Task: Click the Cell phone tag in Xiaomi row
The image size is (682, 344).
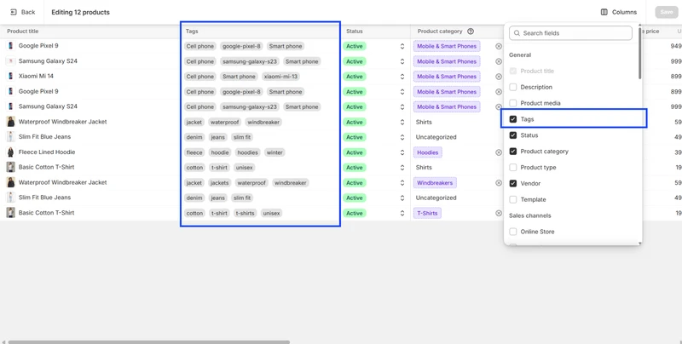Action: 200,77
